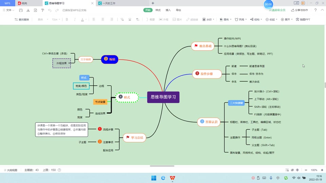Open the 画布 canvas dropdown
The width and height of the screenshot is (326, 183).
tap(225, 19)
